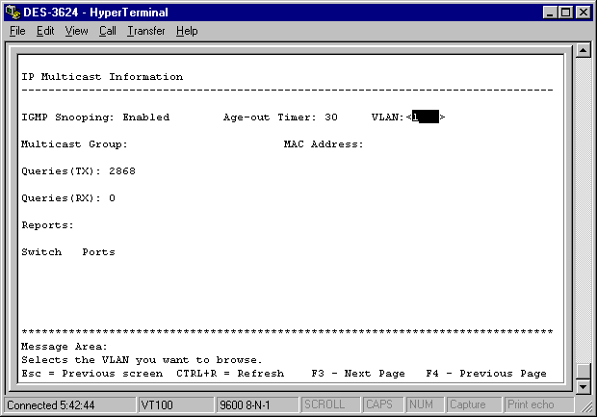Click the vertical scrollbar down arrow
The image size is (597, 417).
[582, 387]
